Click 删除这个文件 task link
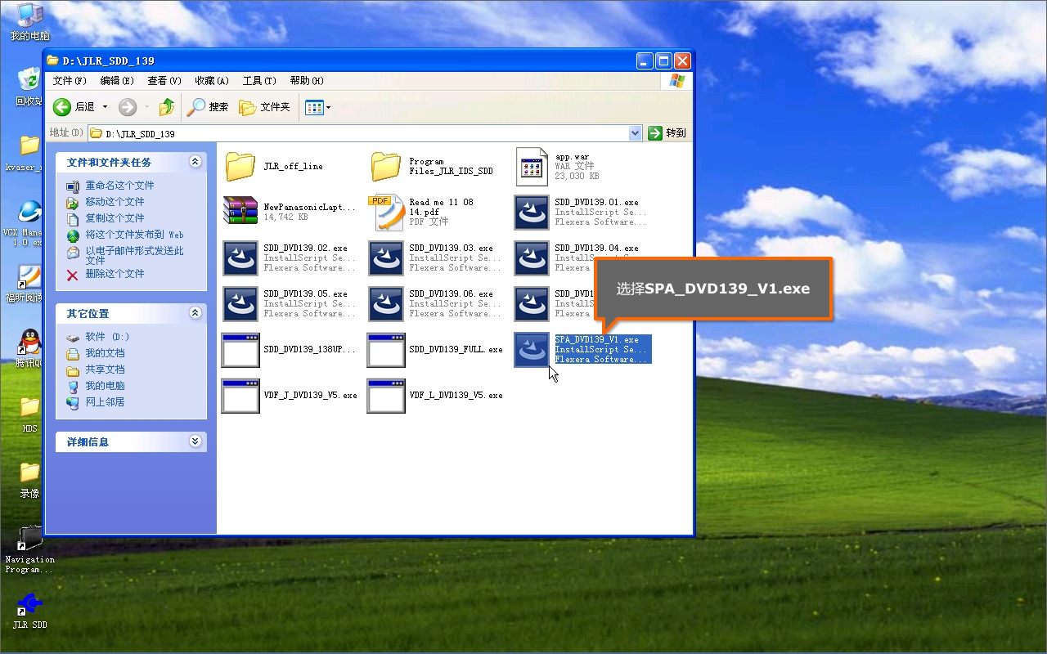Screen dimensions: 1047x654 pos(115,274)
